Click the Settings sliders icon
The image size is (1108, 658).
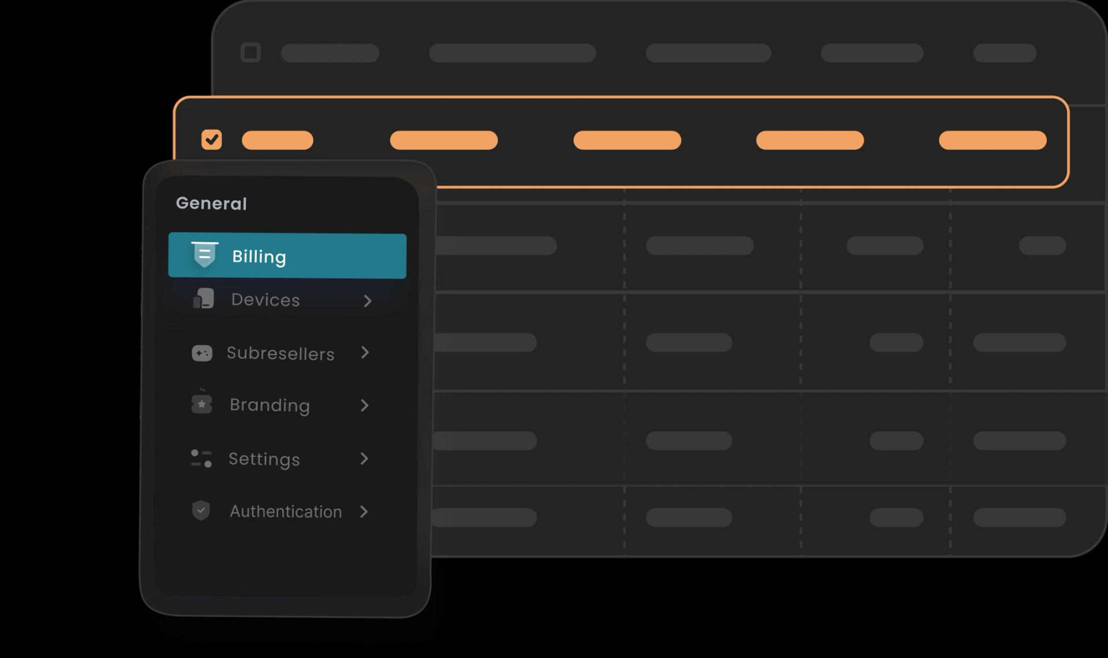[201, 458]
